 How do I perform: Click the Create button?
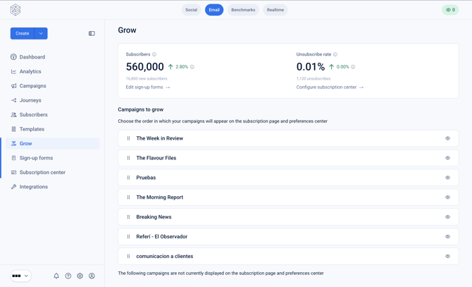click(x=23, y=33)
